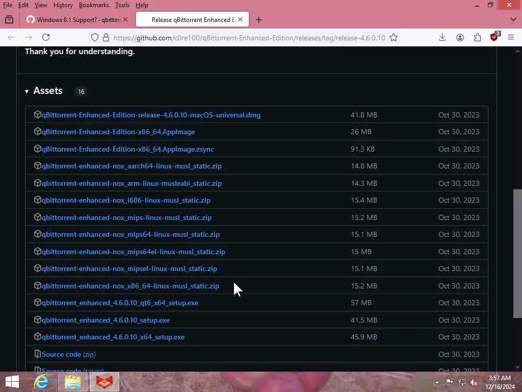
Task: Open File Explorer from taskbar
Action: click(x=73, y=382)
